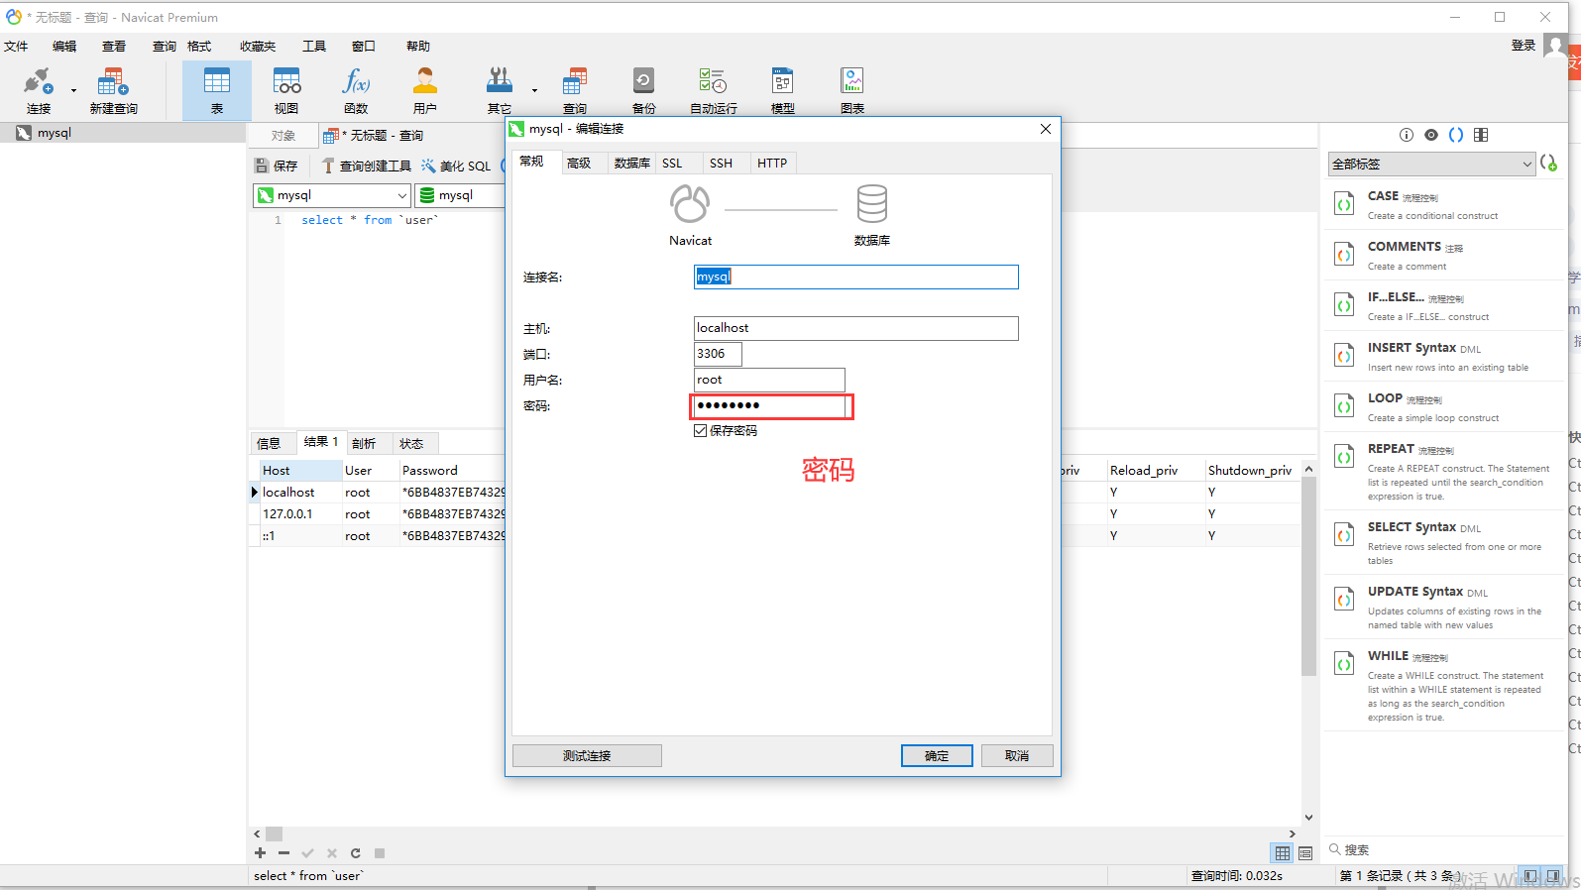Open the mysql database dropdown

coord(461,195)
